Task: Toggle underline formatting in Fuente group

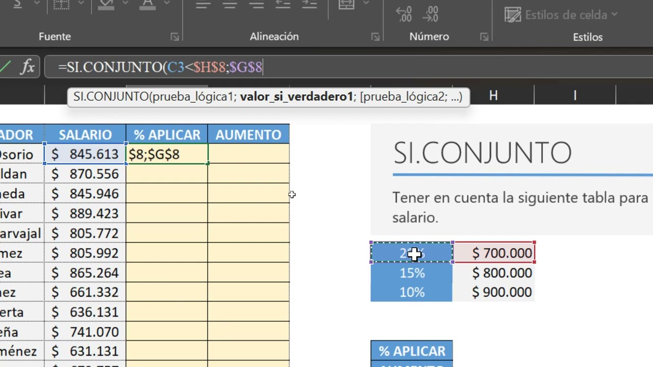Action: click(17, 4)
